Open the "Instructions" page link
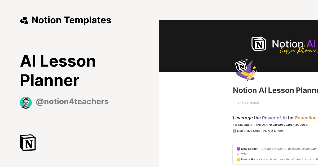The width and height of the screenshot is (318, 167). 249,160
